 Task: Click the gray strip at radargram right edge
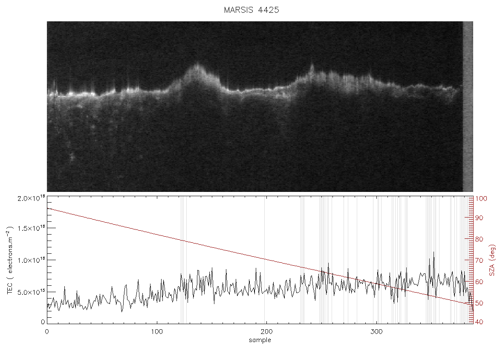468,106
